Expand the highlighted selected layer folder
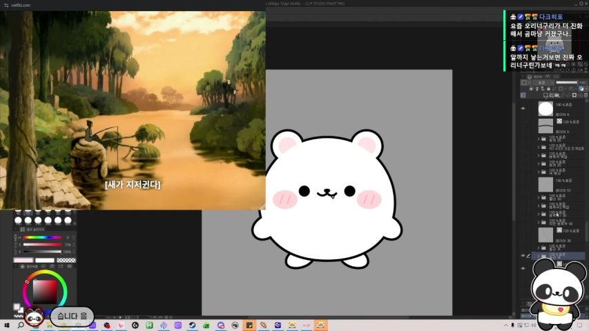This screenshot has width=589, height=331. pyautogui.click(x=539, y=256)
